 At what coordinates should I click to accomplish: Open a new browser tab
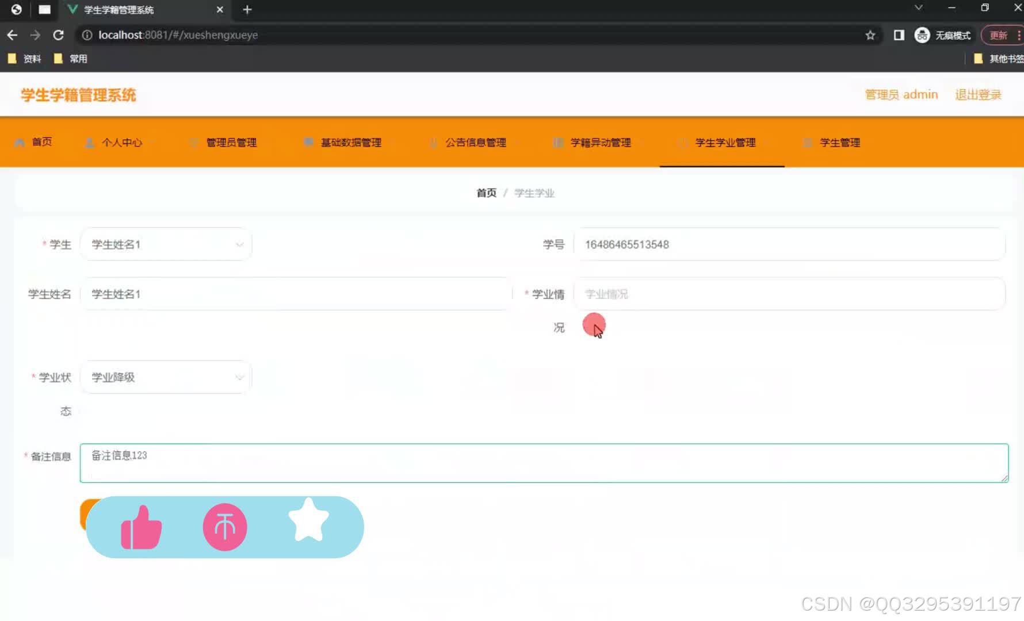click(x=247, y=10)
